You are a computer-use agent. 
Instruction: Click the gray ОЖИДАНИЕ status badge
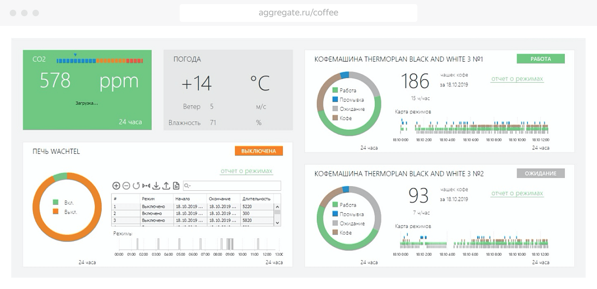pos(541,173)
